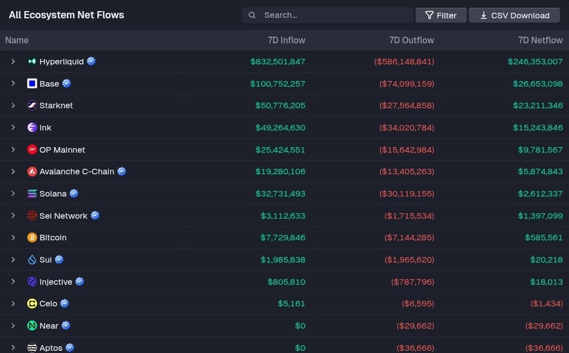Expand the Sui row chevron
The width and height of the screenshot is (569, 353).
click(13, 260)
